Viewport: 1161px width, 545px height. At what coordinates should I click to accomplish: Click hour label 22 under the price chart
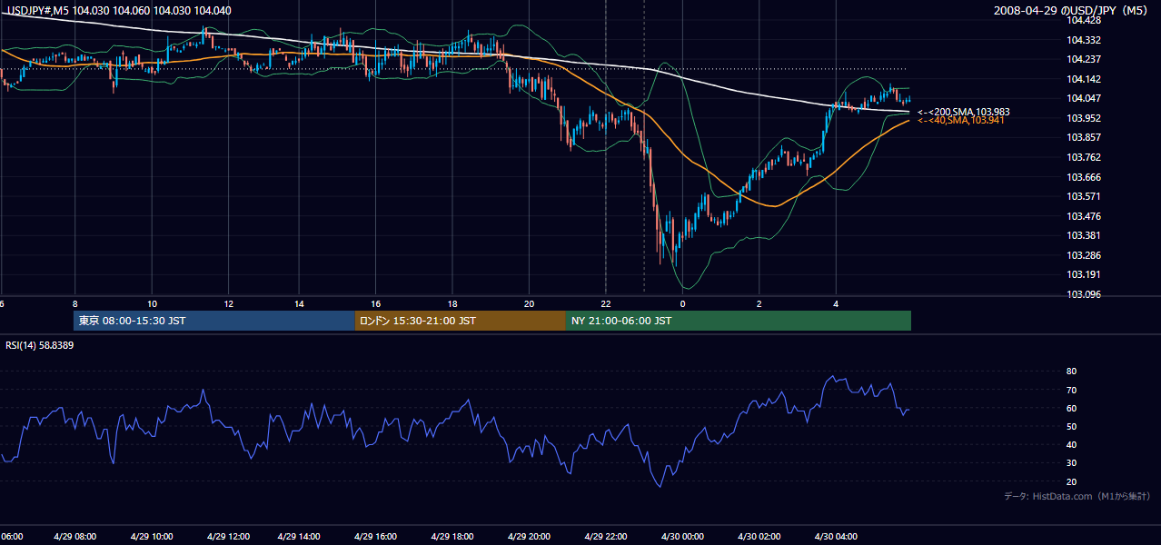(606, 303)
